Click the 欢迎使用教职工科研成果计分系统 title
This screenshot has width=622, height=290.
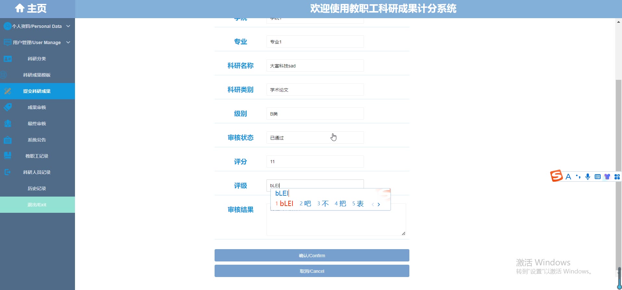(383, 8)
